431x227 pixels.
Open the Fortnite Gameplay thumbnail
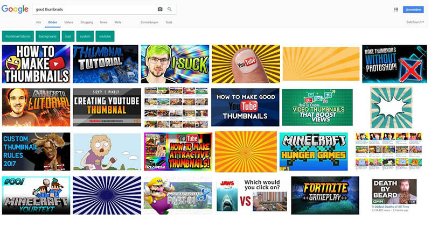tap(325, 195)
